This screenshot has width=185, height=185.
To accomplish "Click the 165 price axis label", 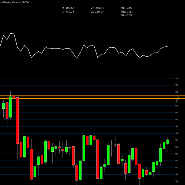I will click(x=176, y=92).
